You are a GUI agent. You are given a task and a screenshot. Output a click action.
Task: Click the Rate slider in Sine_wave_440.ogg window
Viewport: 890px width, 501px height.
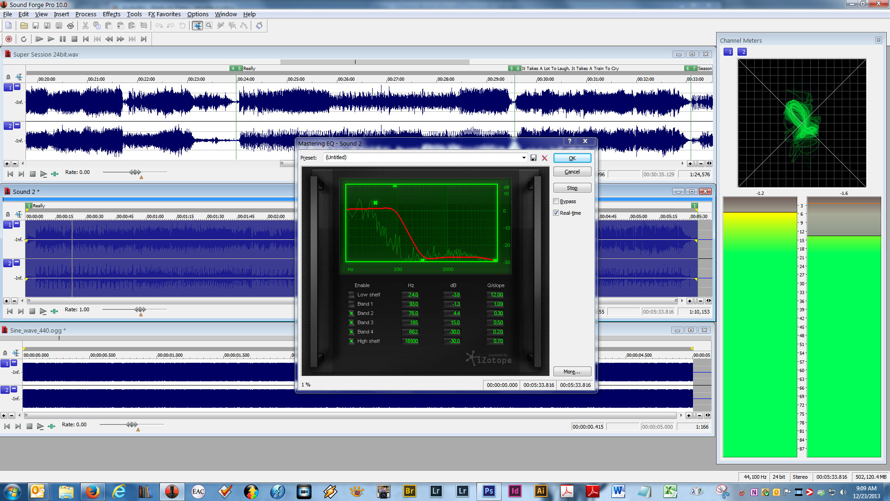[132, 424]
